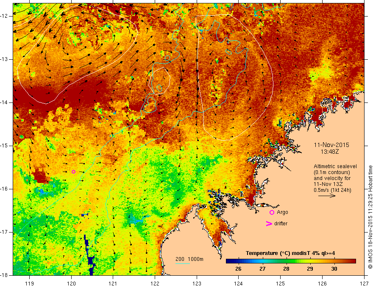Click the 0.5m/s velocity scale arrow
The height and width of the screenshot is (288, 373).
pos(327,196)
